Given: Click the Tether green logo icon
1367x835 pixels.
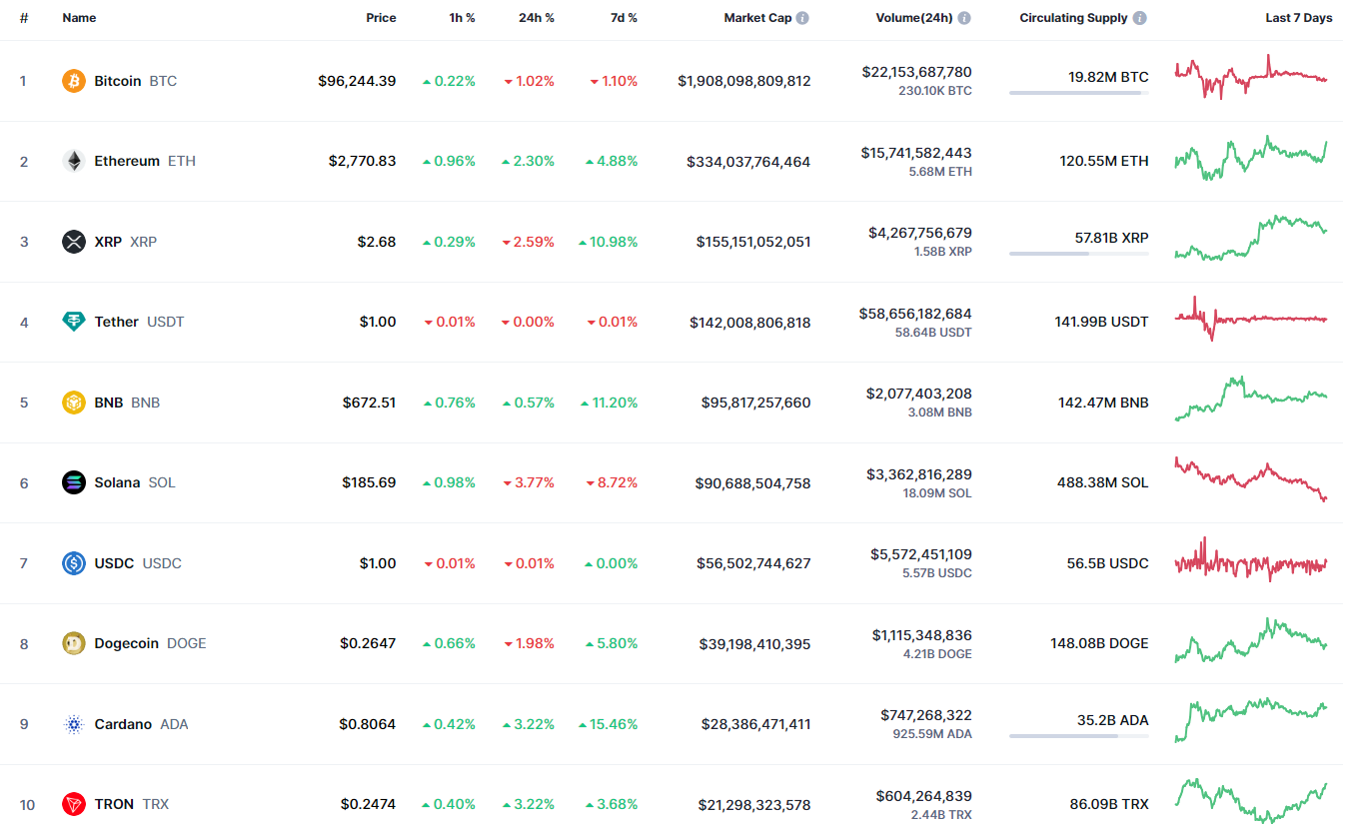Looking at the screenshot, I should (x=74, y=322).
